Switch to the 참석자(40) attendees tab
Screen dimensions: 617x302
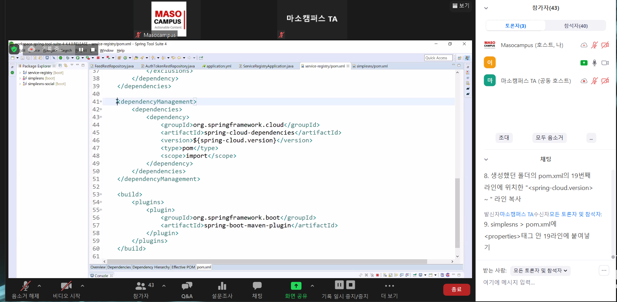point(576,26)
